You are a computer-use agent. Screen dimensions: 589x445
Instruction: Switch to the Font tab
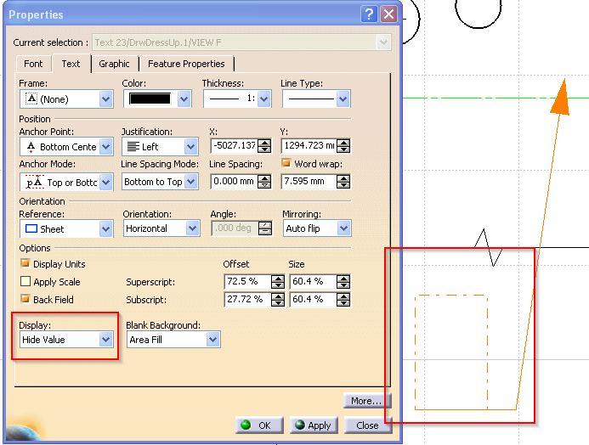point(33,64)
